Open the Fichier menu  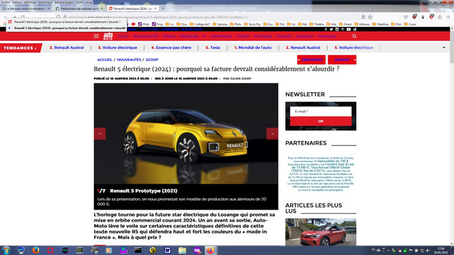[6, 2]
